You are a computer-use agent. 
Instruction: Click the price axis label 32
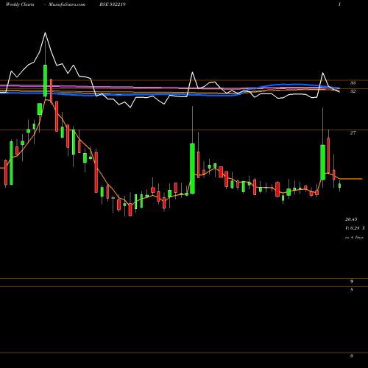[353, 91]
